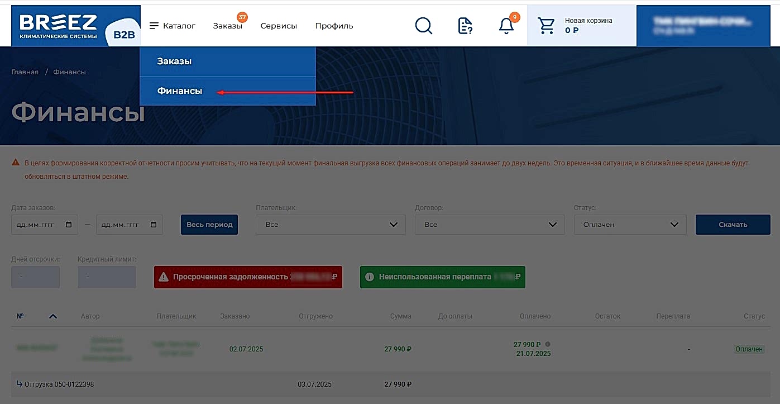Click the BREEZ logo

[59, 26]
